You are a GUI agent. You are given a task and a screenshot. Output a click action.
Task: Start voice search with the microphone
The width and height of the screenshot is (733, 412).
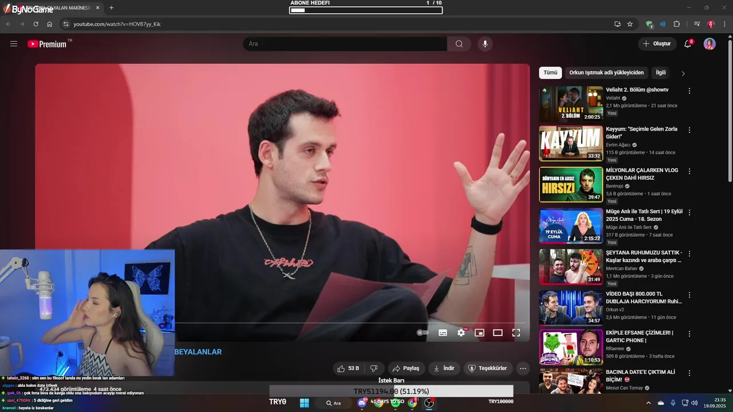[x=485, y=44]
